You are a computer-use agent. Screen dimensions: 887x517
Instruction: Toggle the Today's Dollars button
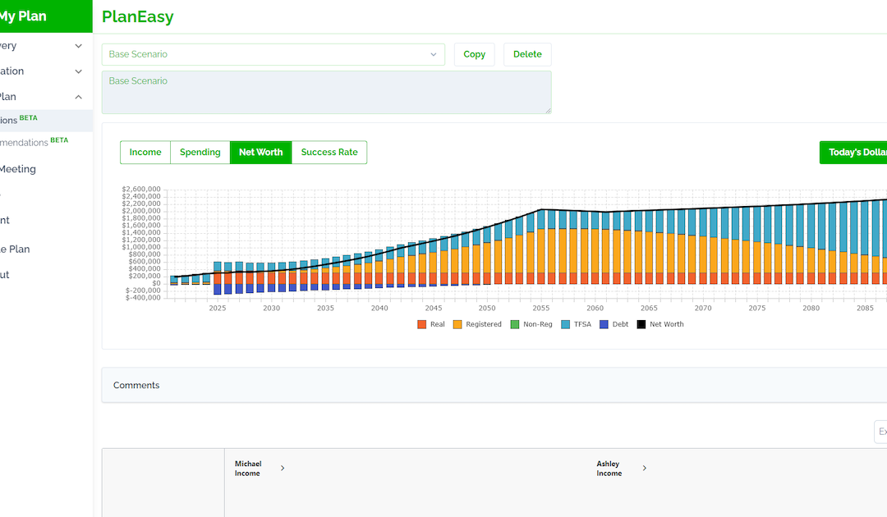click(853, 153)
